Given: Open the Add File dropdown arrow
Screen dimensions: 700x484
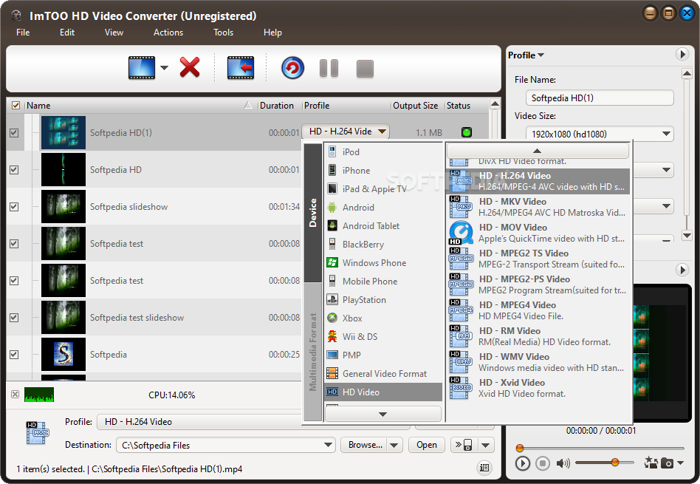Looking at the screenshot, I should [x=164, y=68].
